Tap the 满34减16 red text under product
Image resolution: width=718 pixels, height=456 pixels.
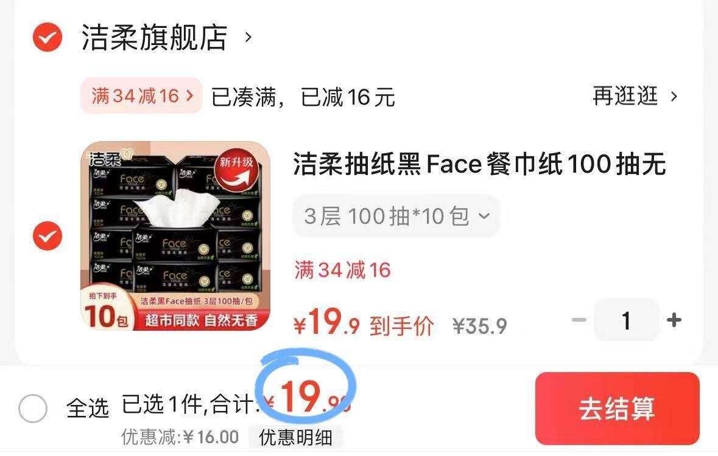[x=342, y=270]
